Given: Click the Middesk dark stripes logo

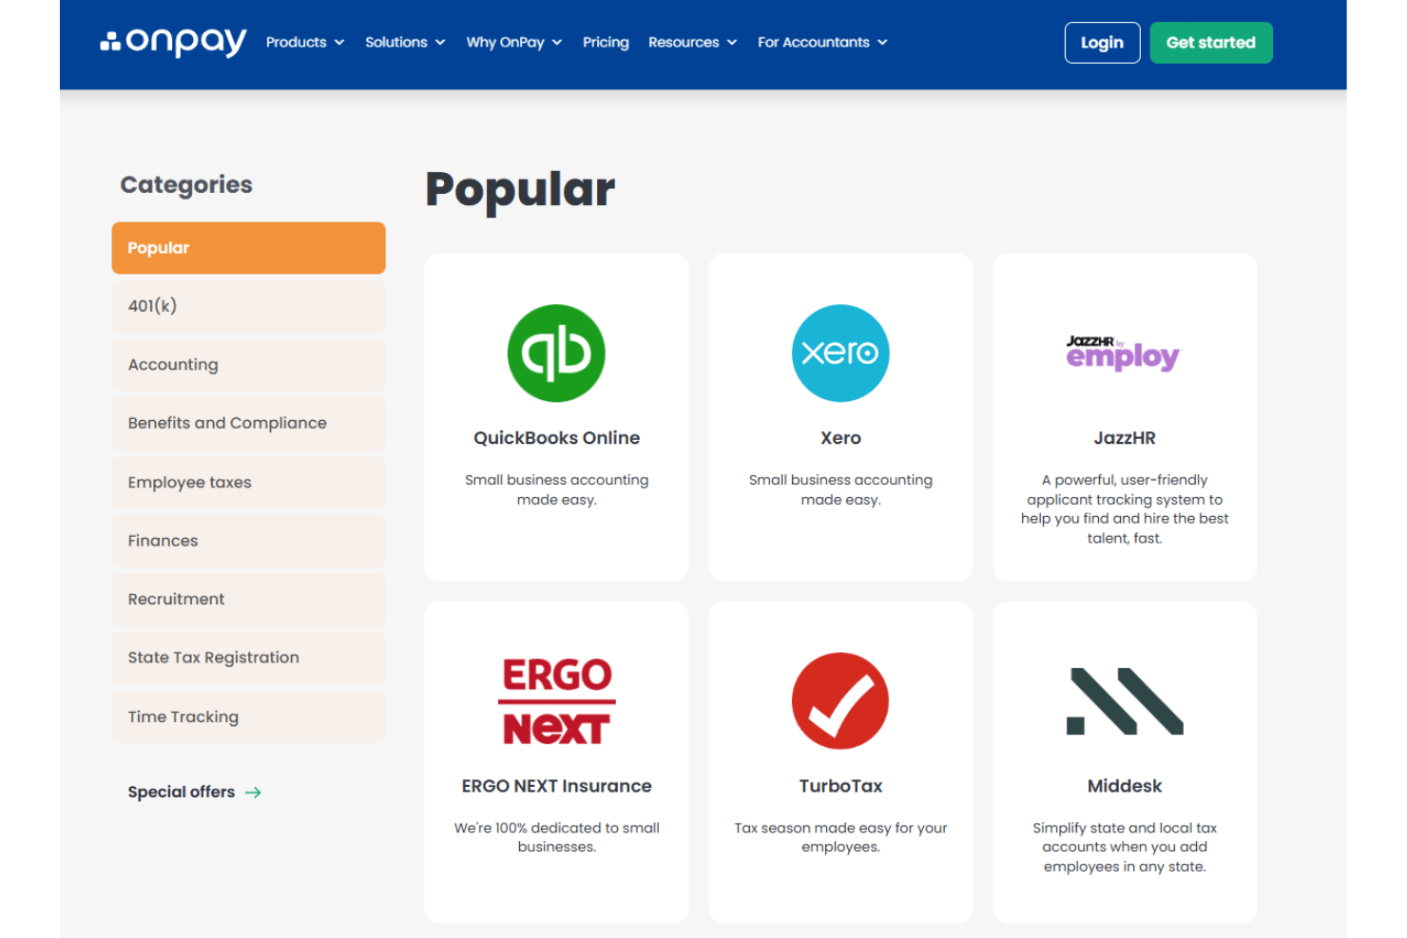Looking at the screenshot, I should 1125,701.
